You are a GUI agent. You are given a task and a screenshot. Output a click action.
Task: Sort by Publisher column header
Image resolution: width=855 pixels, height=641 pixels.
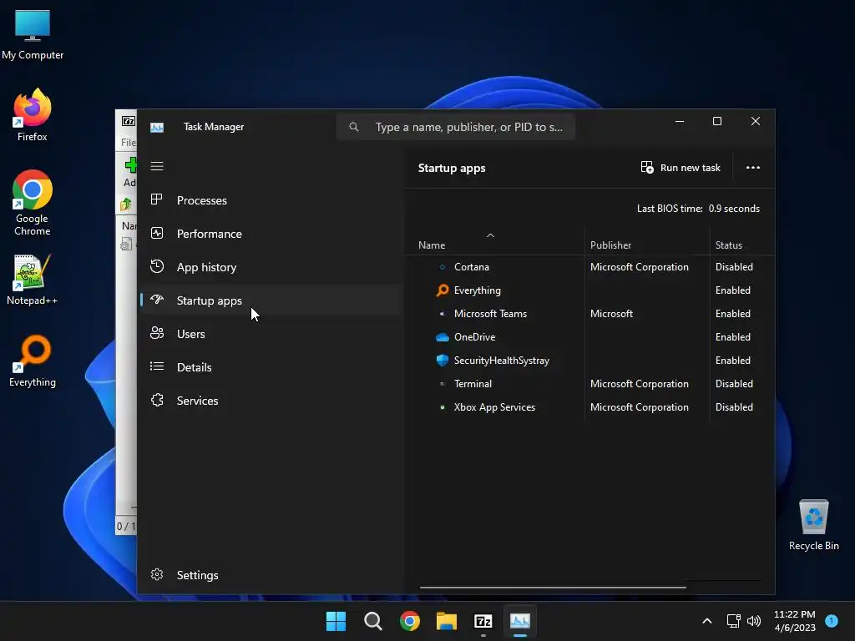(x=610, y=245)
